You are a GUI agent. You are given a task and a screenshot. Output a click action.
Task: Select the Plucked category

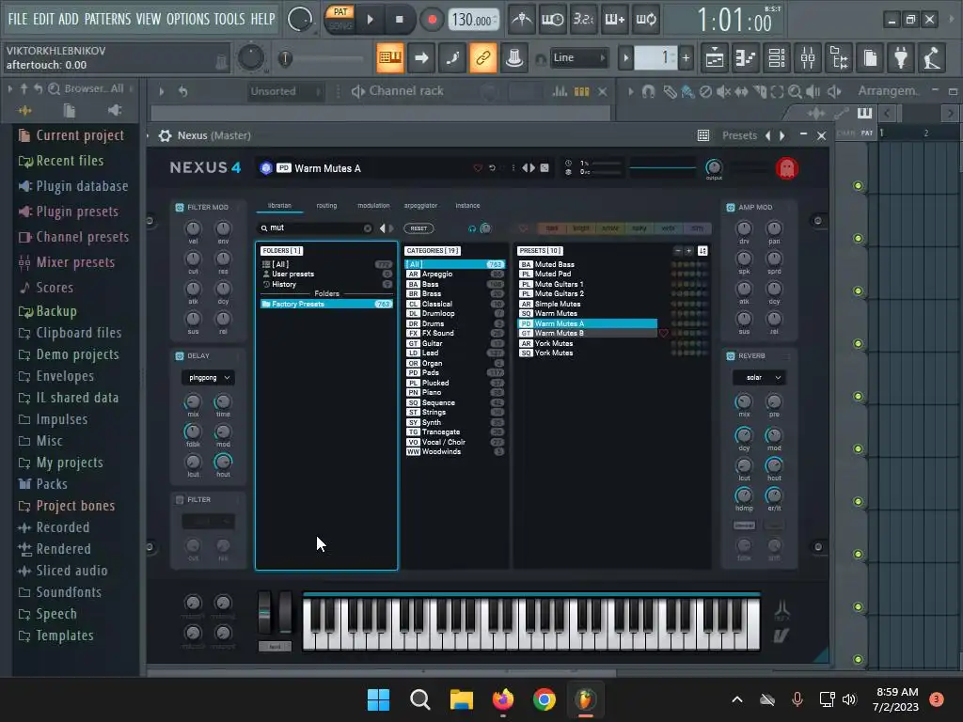click(454, 384)
